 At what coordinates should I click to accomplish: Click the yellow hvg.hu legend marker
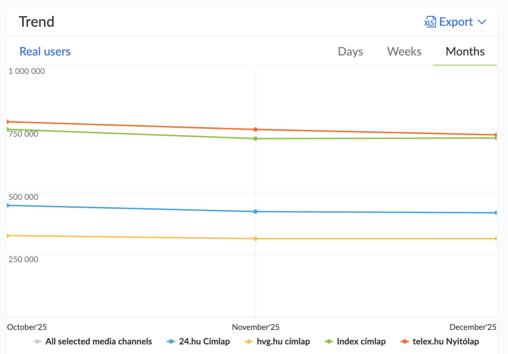[249, 341]
